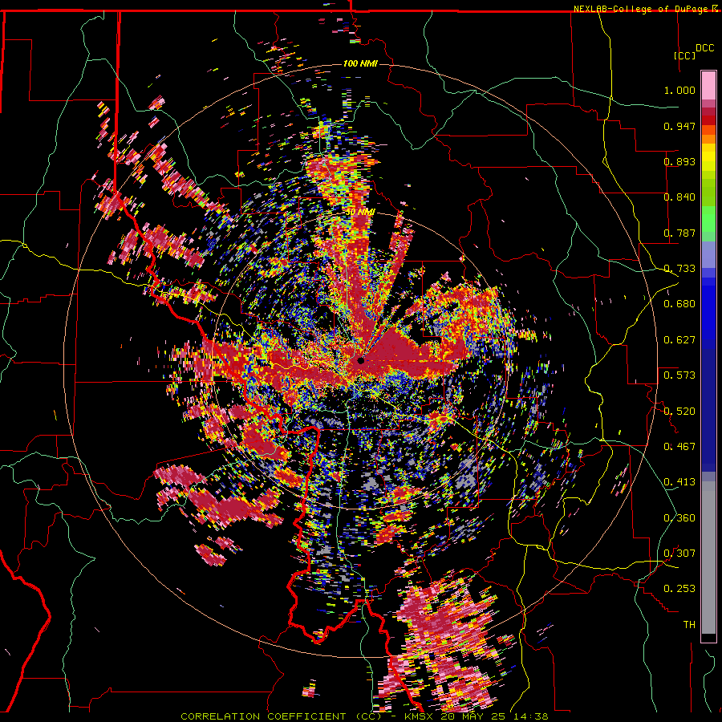Viewport: 722px width, 722px height.
Task: Click the 0.520 color scale value
Action: [679, 412]
